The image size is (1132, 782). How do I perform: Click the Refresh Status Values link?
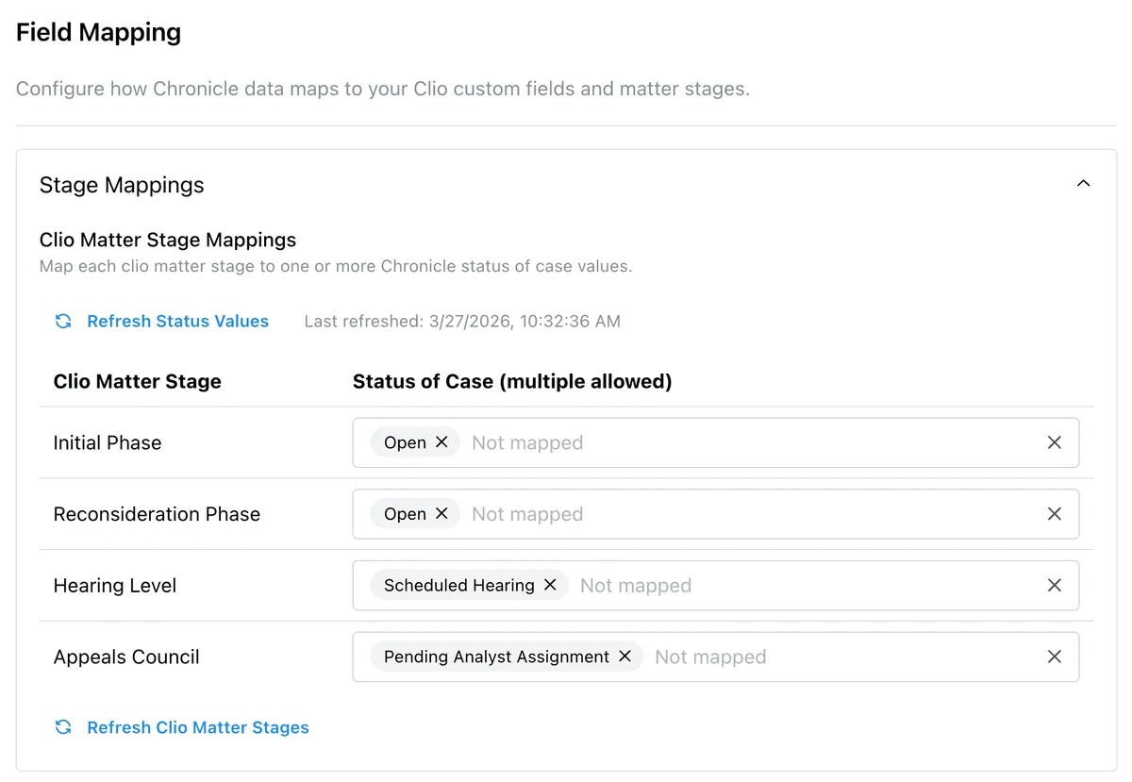coord(177,321)
